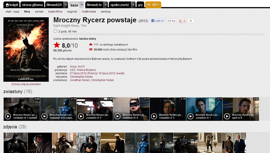Open the Bane masked photo thumbnail
The image size is (270, 153).
[40, 143]
